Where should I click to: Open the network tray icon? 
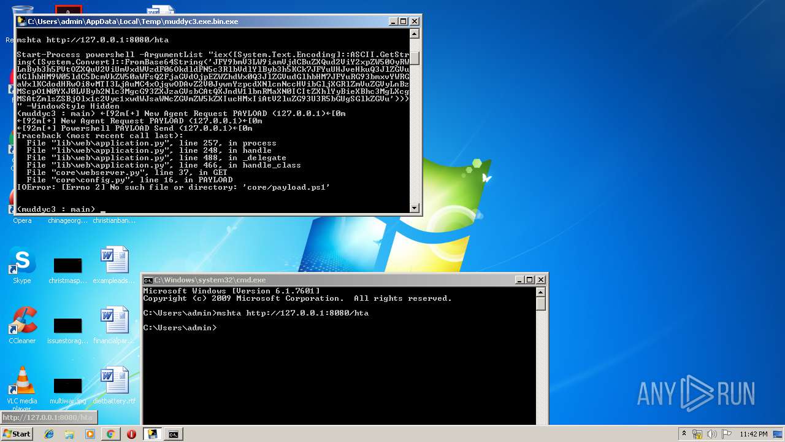click(697, 434)
